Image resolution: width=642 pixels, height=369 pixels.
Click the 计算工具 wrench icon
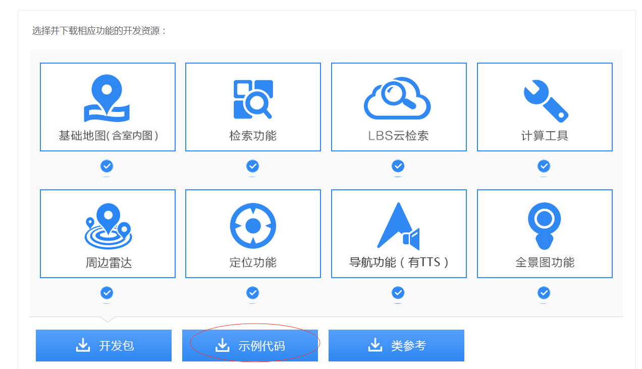click(546, 101)
